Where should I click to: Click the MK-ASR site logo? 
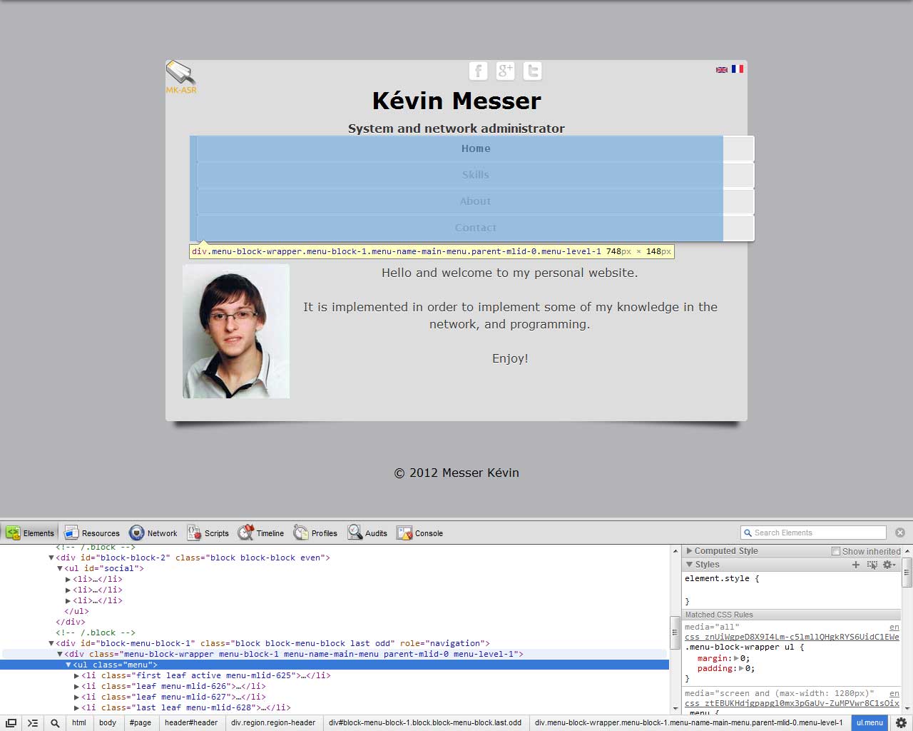coord(180,77)
